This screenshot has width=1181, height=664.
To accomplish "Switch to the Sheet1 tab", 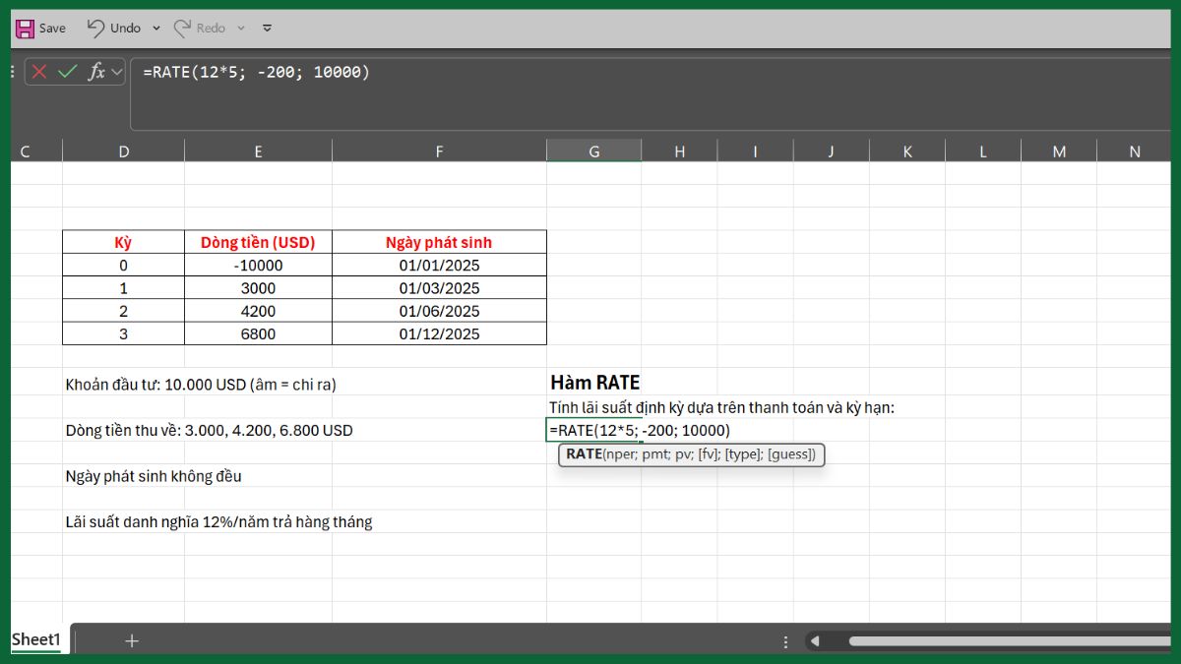I will coord(35,639).
